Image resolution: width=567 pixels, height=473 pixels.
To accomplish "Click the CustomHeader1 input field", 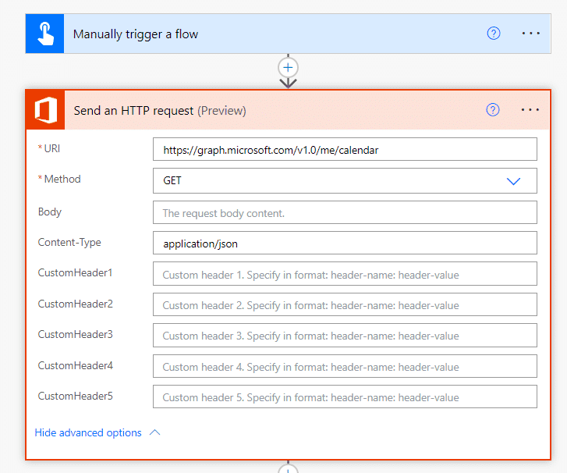I will click(x=345, y=274).
